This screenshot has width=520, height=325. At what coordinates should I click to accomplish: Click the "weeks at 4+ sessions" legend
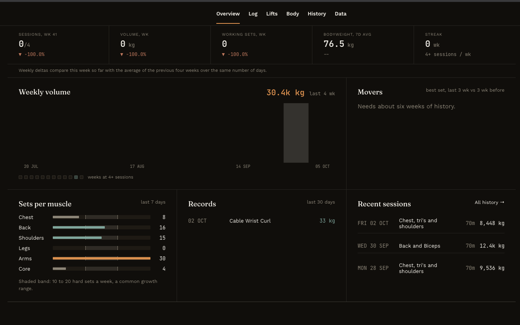click(x=110, y=177)
